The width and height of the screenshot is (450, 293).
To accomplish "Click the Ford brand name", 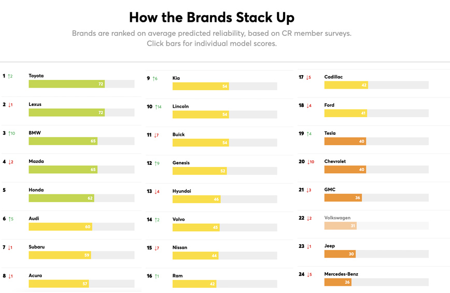I will click(329, 105).
